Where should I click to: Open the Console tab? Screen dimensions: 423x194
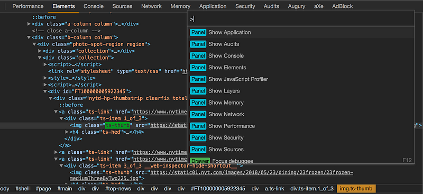point(94,6)
